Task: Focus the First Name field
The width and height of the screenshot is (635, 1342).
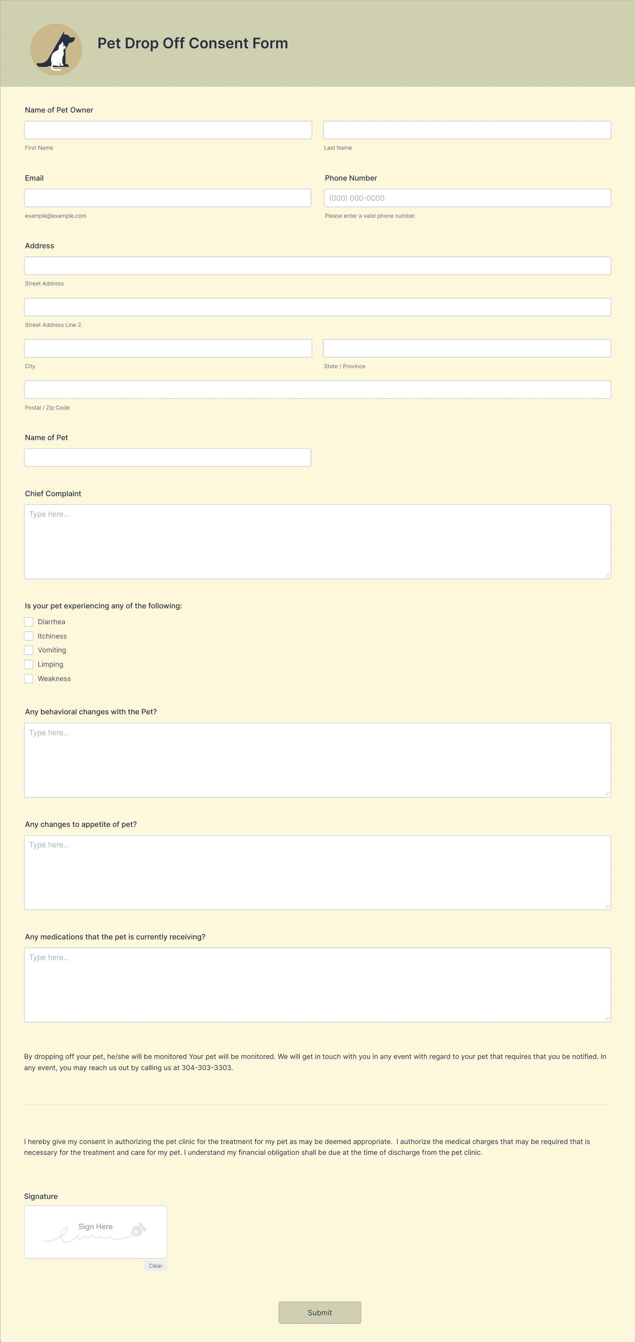Action: point(168,130)
